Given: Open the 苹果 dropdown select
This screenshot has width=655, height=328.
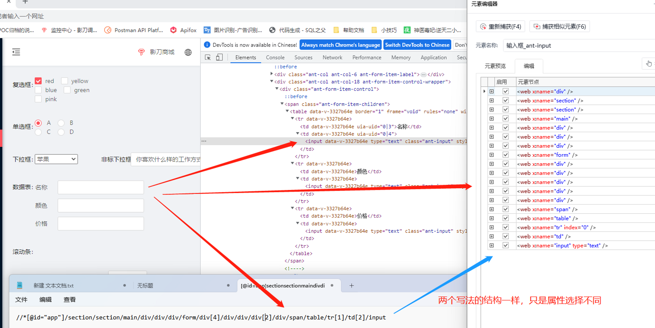Looking at the screenshot, I should (x=56, y=159).
